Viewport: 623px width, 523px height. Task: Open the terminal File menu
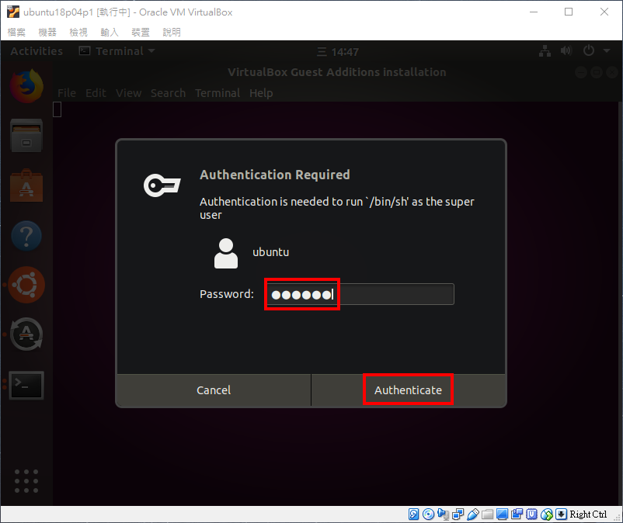point(67,93)
